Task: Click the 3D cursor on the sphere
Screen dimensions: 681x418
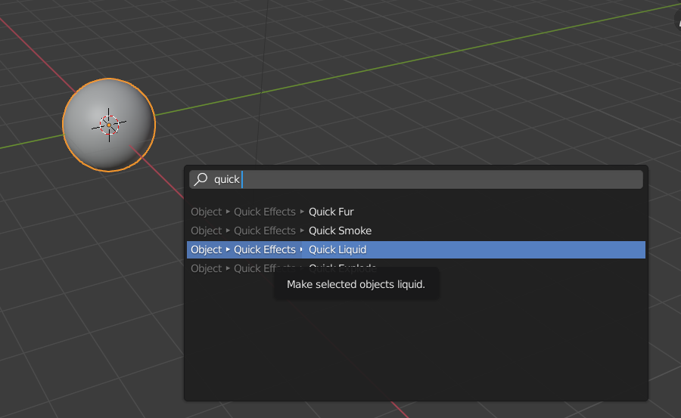Action: point(109,125)
